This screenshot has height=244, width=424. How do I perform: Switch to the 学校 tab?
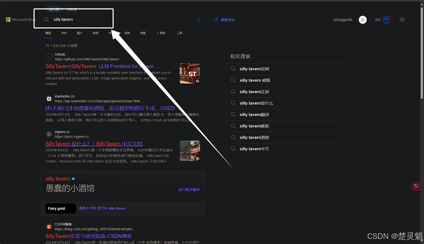click(x=64, y=33)
